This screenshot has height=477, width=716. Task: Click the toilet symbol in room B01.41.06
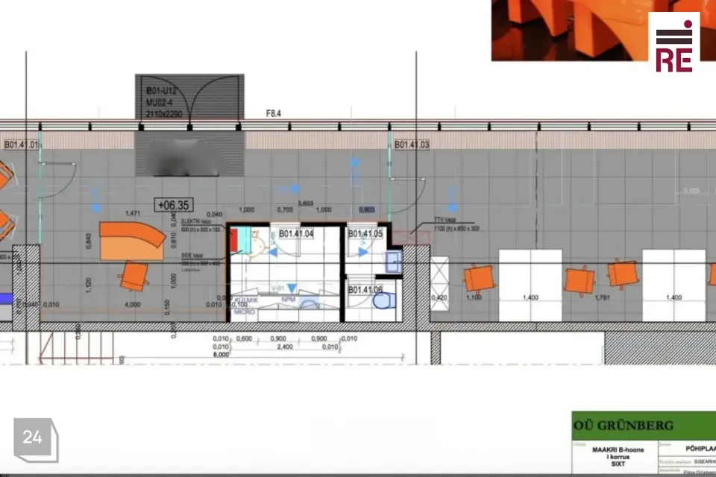tap(382, 302)
